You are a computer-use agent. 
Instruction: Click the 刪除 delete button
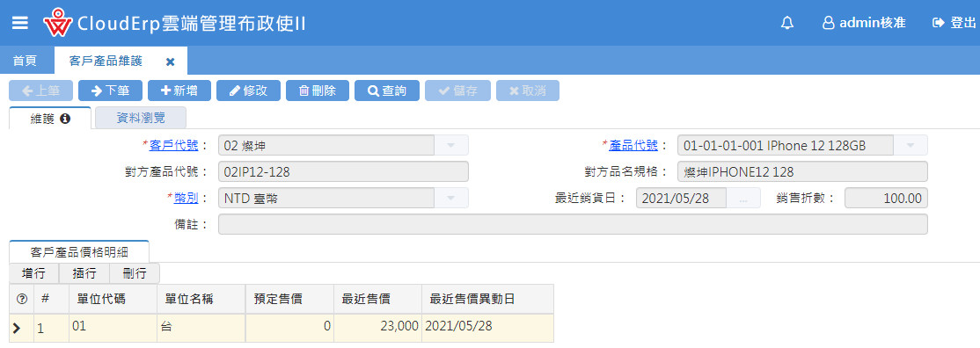(318, 91)
